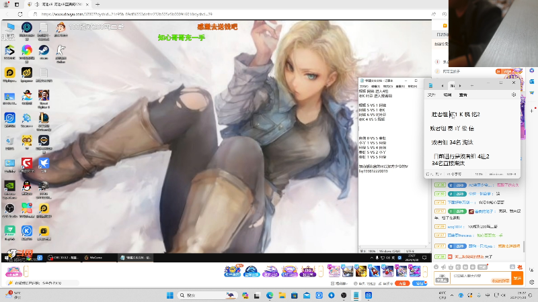Open the This PC desktop icon
The height and width of the screenshot is (302, 538).
[9, 28]
